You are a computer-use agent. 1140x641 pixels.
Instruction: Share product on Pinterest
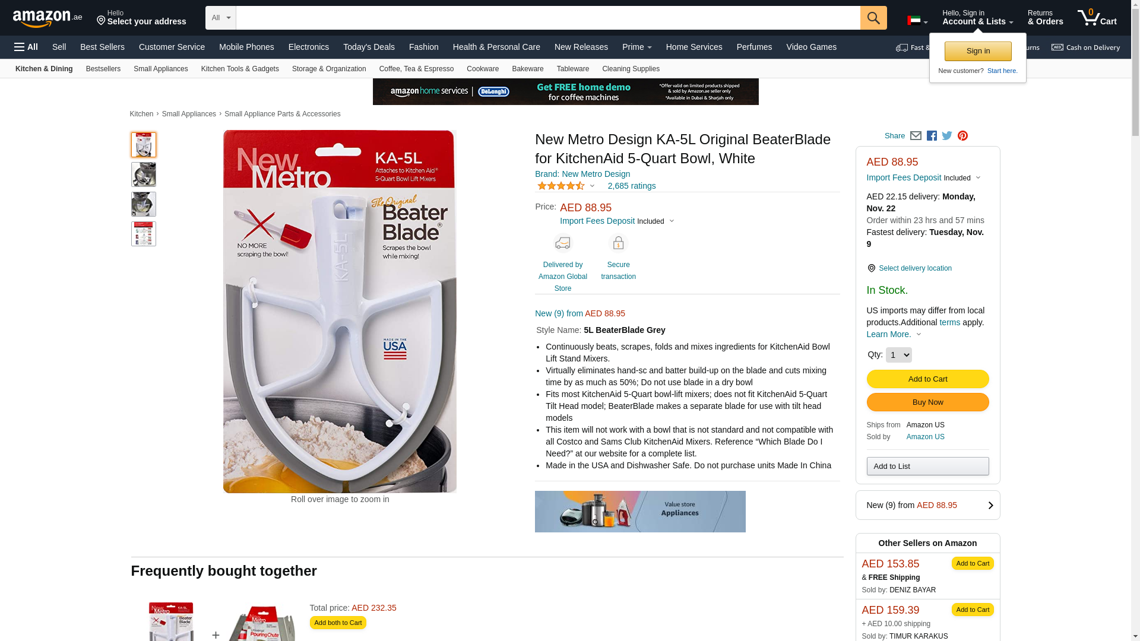click(x=962, y=136)
